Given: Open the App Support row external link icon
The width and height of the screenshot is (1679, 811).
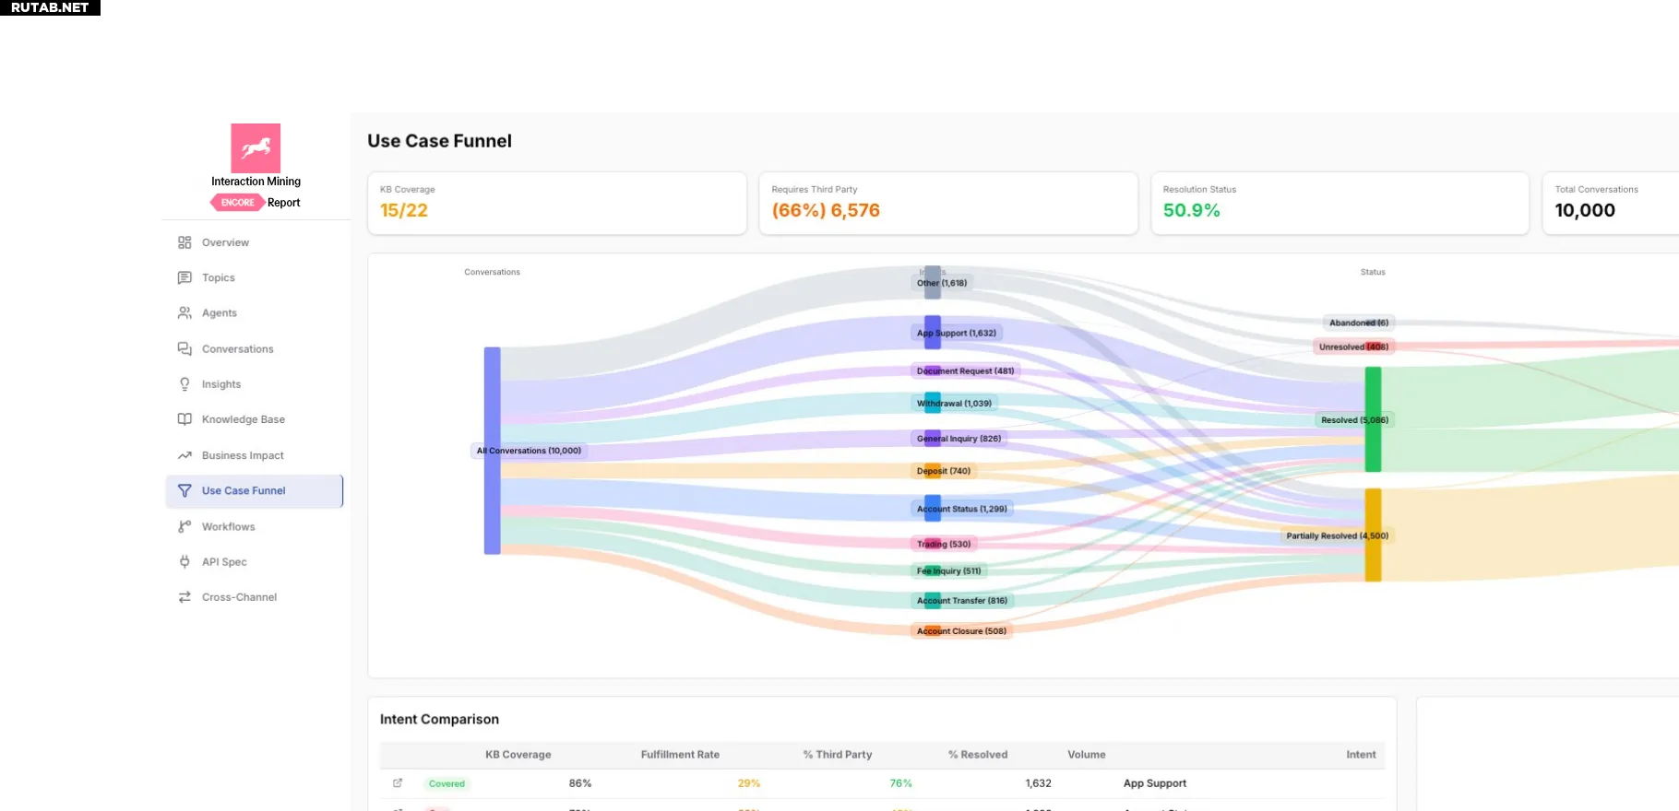Looking at the screenshot, I should point(398,783).
